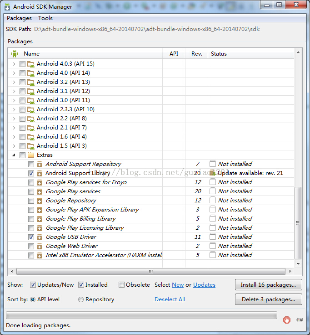Click the API column header
Viewport: 310px width, 335px height.
174,54
